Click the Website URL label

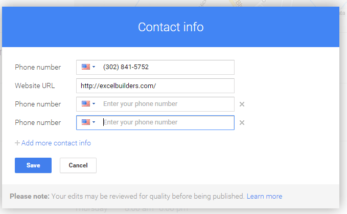click(35, 85)
